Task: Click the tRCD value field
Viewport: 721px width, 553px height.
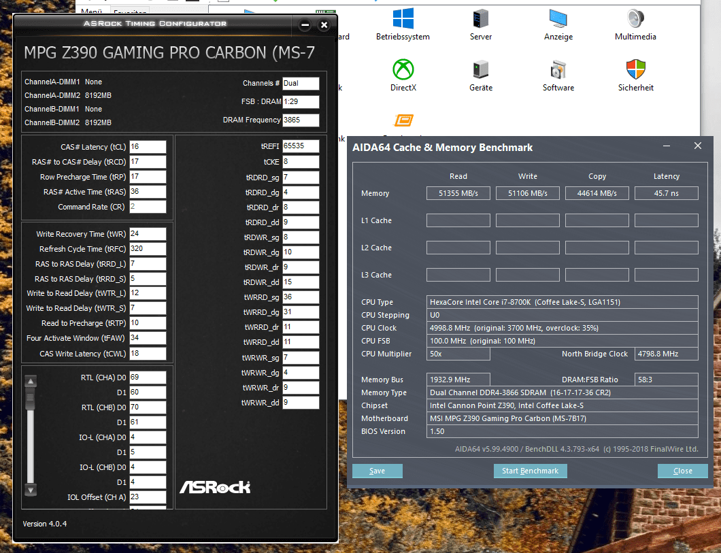Action: (148, 162)
